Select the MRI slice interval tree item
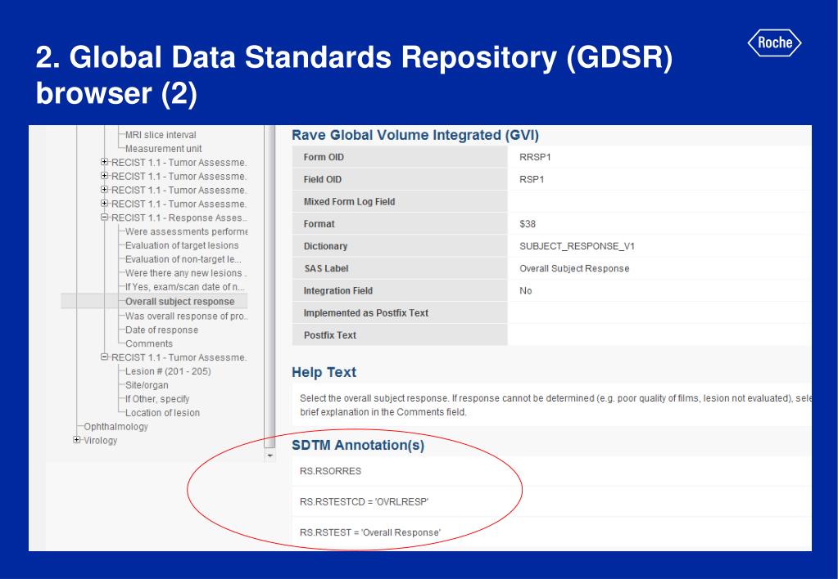The height and width of the screenshot is (579, 838). click(x=161, y=135)
